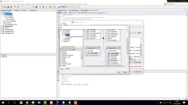Click the Save query button

[137, 62]
